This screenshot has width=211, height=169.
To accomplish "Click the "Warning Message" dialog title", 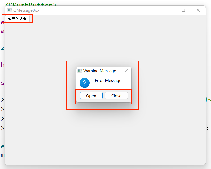I will [99, 71].
